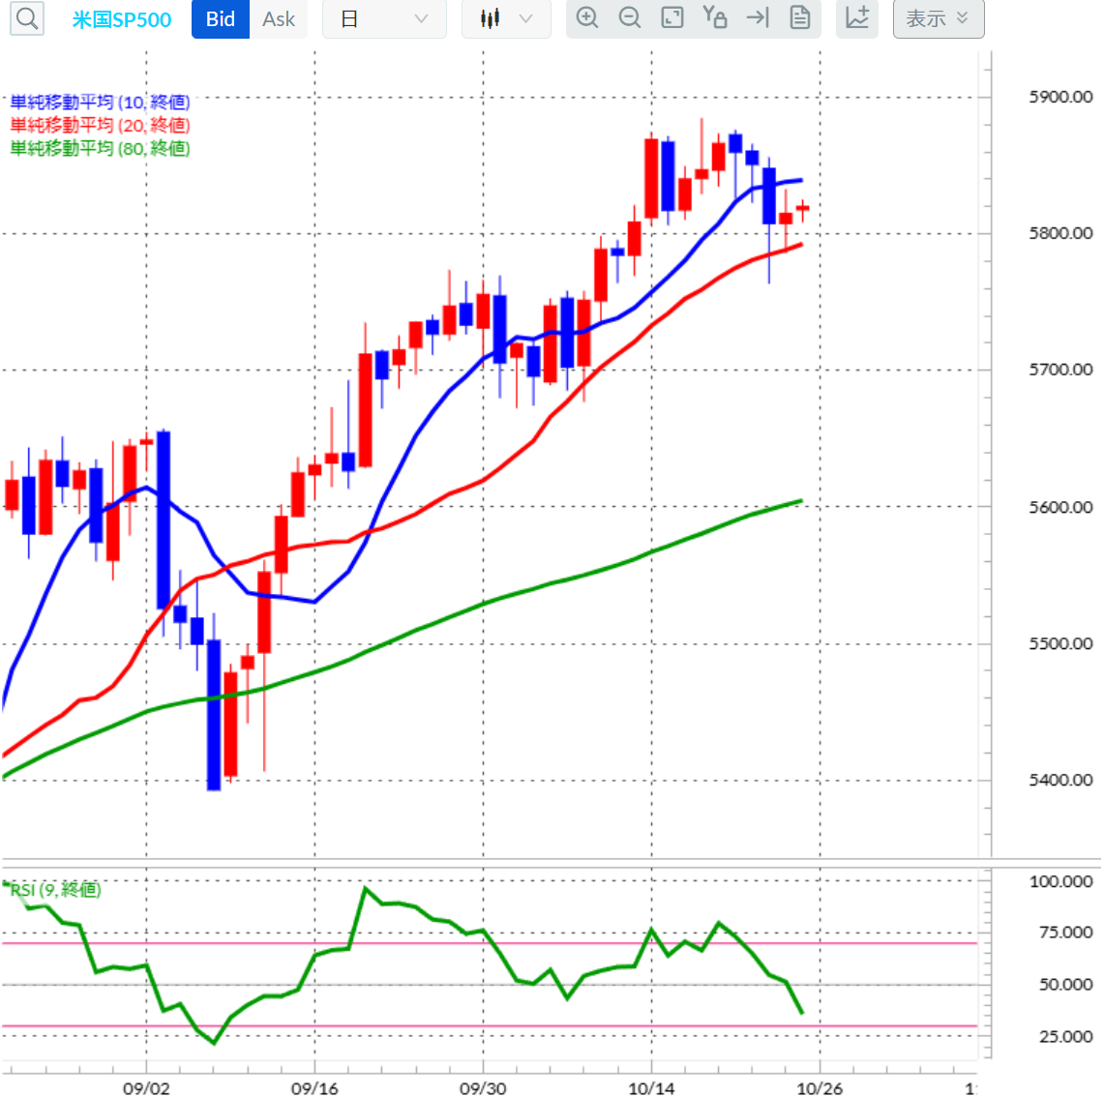The height and width of the screenshot is (1097, 1104).
Task: Fit chart to full view
Action: pyautogui.click(x=672, y=17)
